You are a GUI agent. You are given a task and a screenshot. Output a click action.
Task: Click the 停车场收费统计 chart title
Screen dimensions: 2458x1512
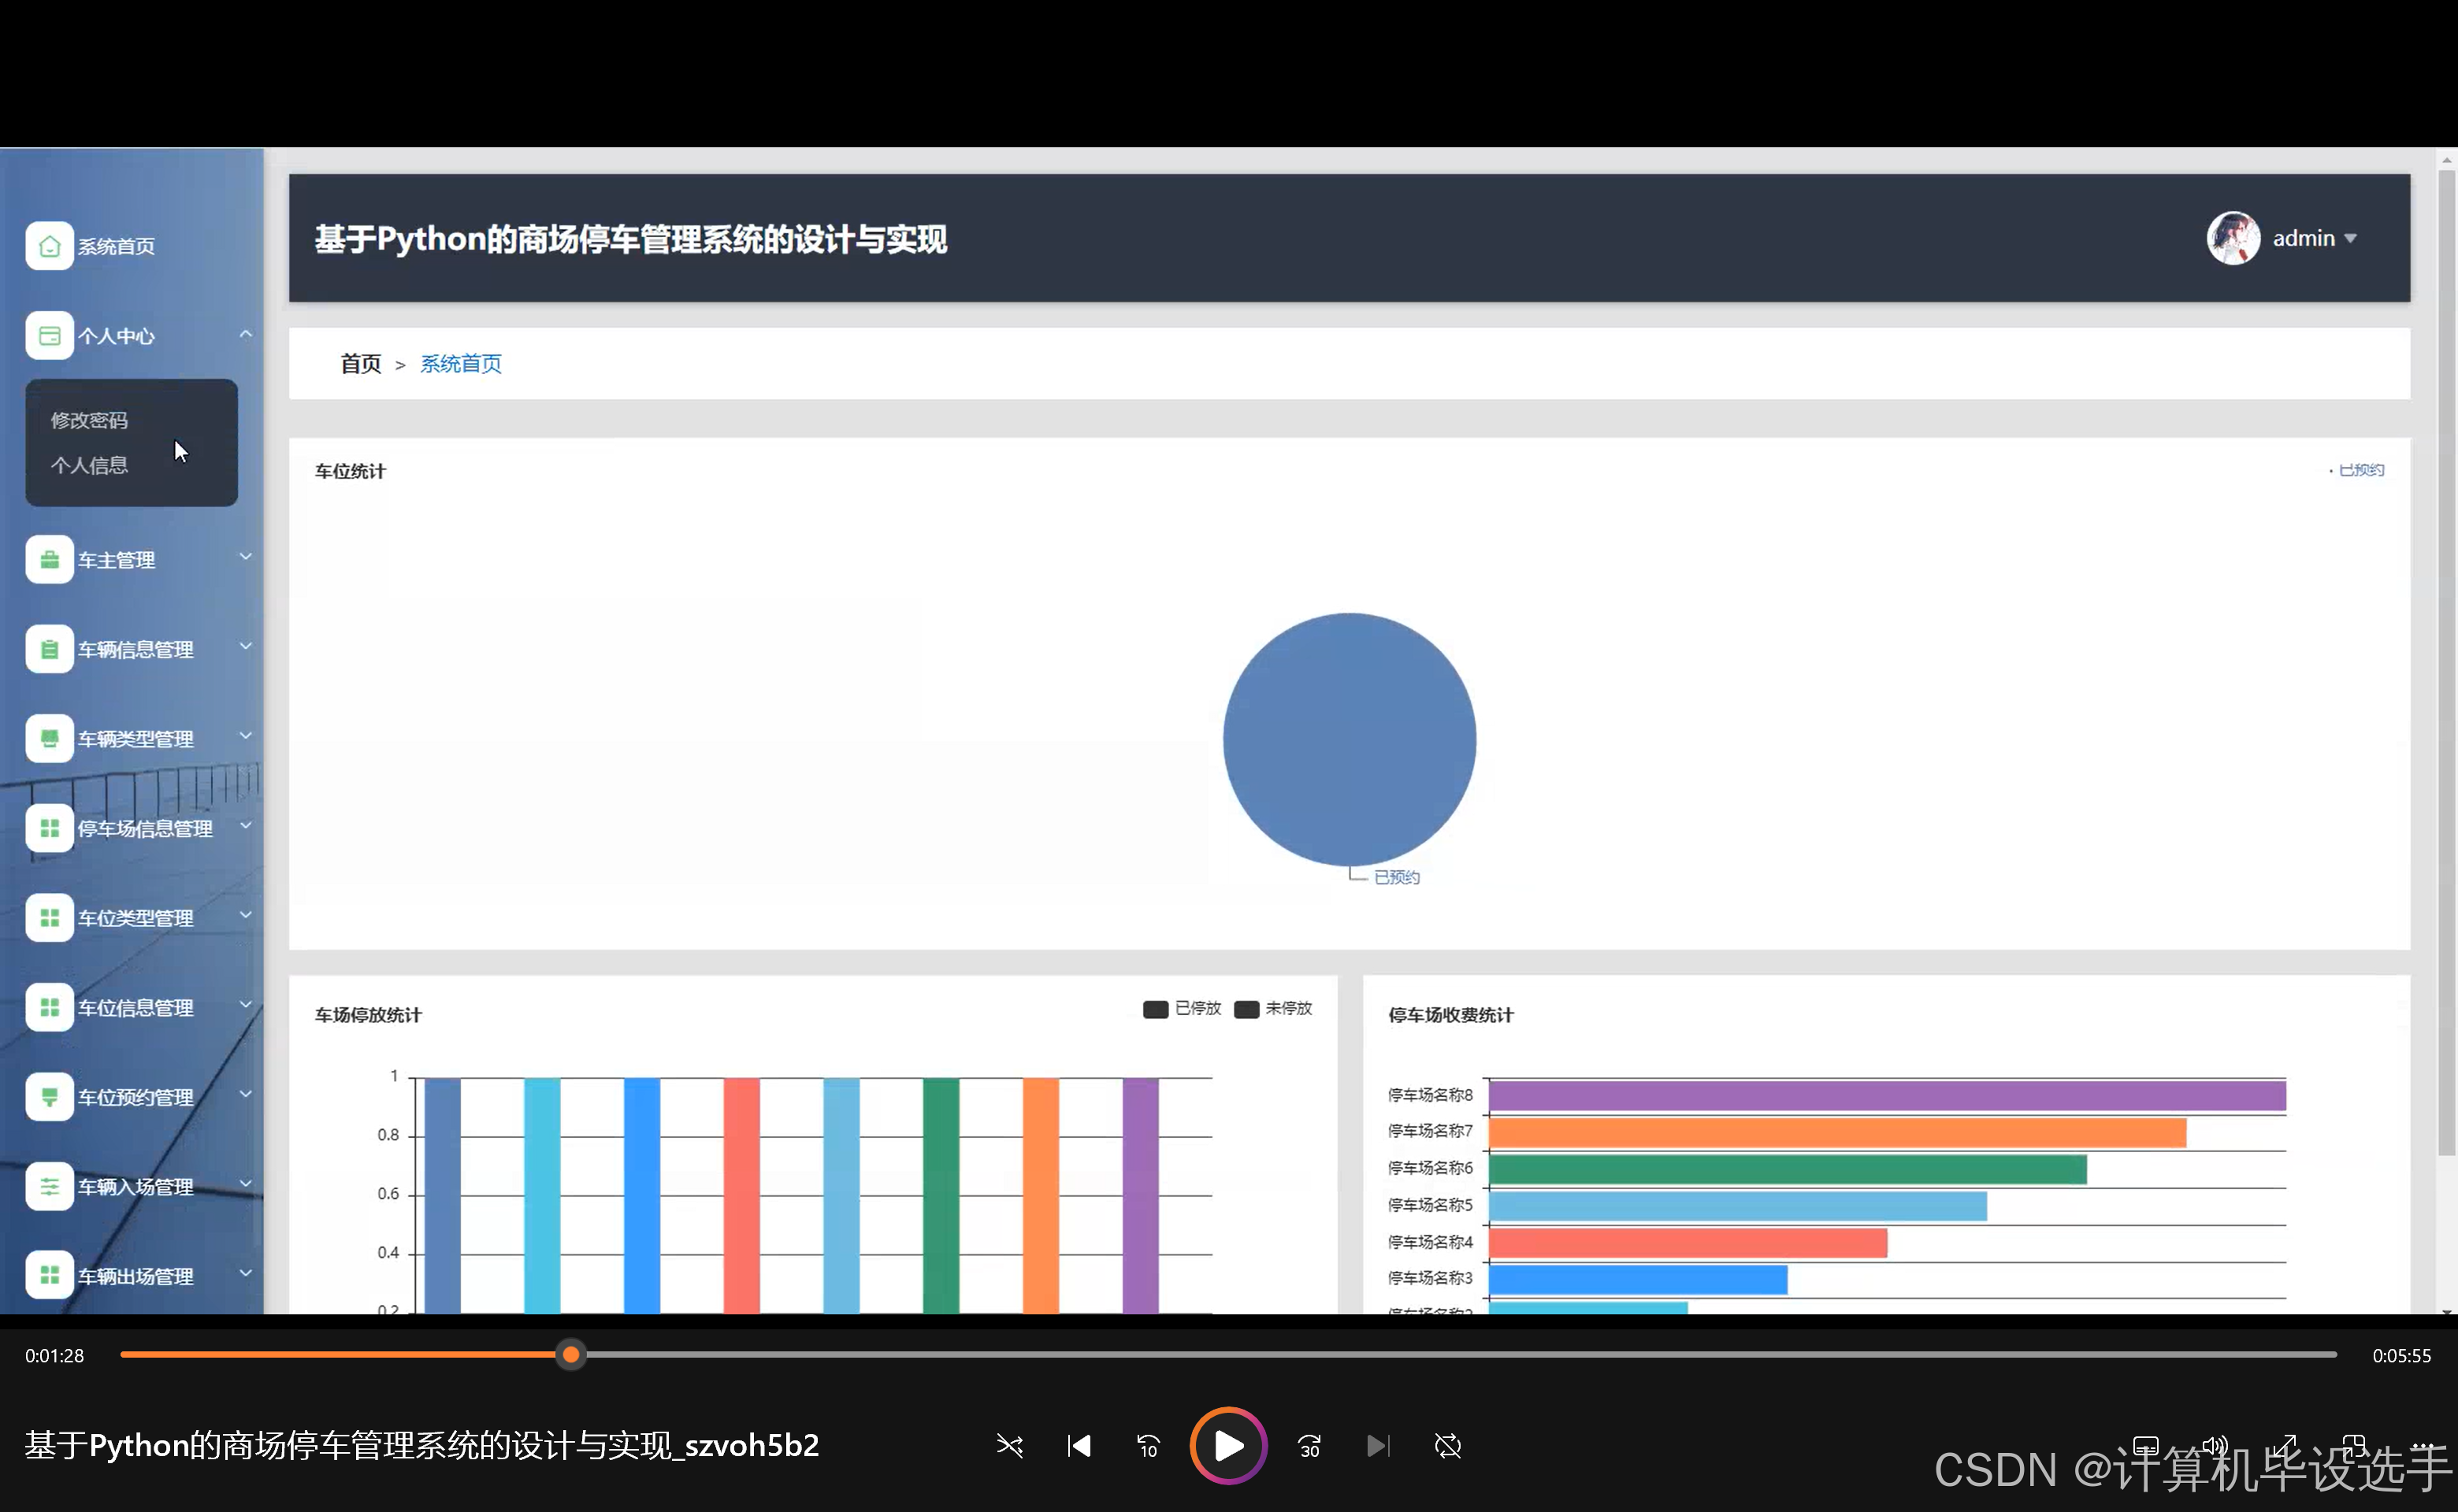[x=1450, y=1016]
